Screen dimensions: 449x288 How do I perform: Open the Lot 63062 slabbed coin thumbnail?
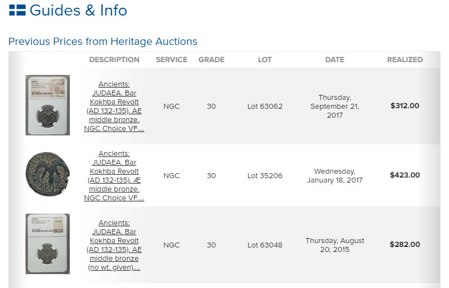48,105
